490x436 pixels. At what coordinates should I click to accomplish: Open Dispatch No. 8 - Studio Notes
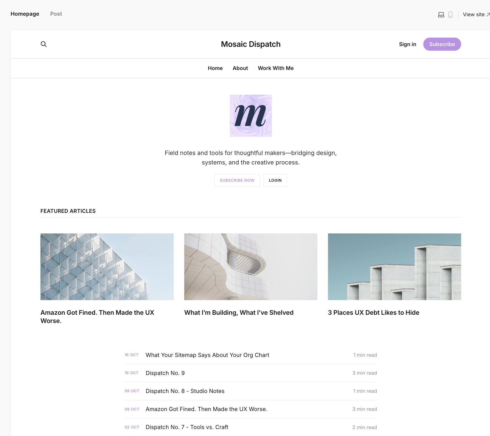185,391
